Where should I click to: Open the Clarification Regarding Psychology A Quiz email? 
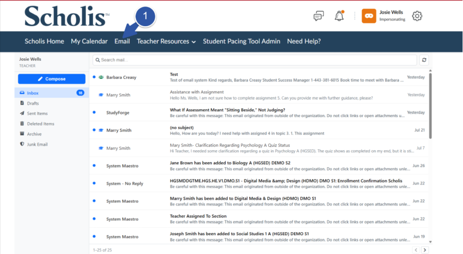point(259,148)
